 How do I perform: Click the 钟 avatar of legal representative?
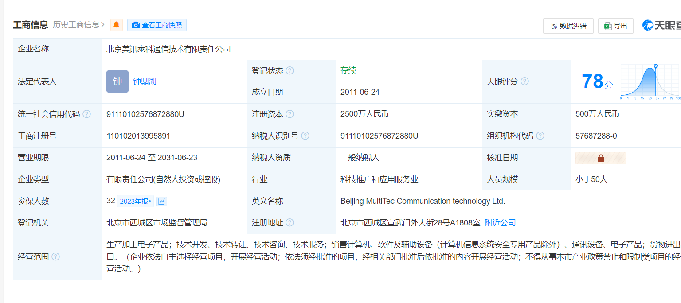[117, 82]
